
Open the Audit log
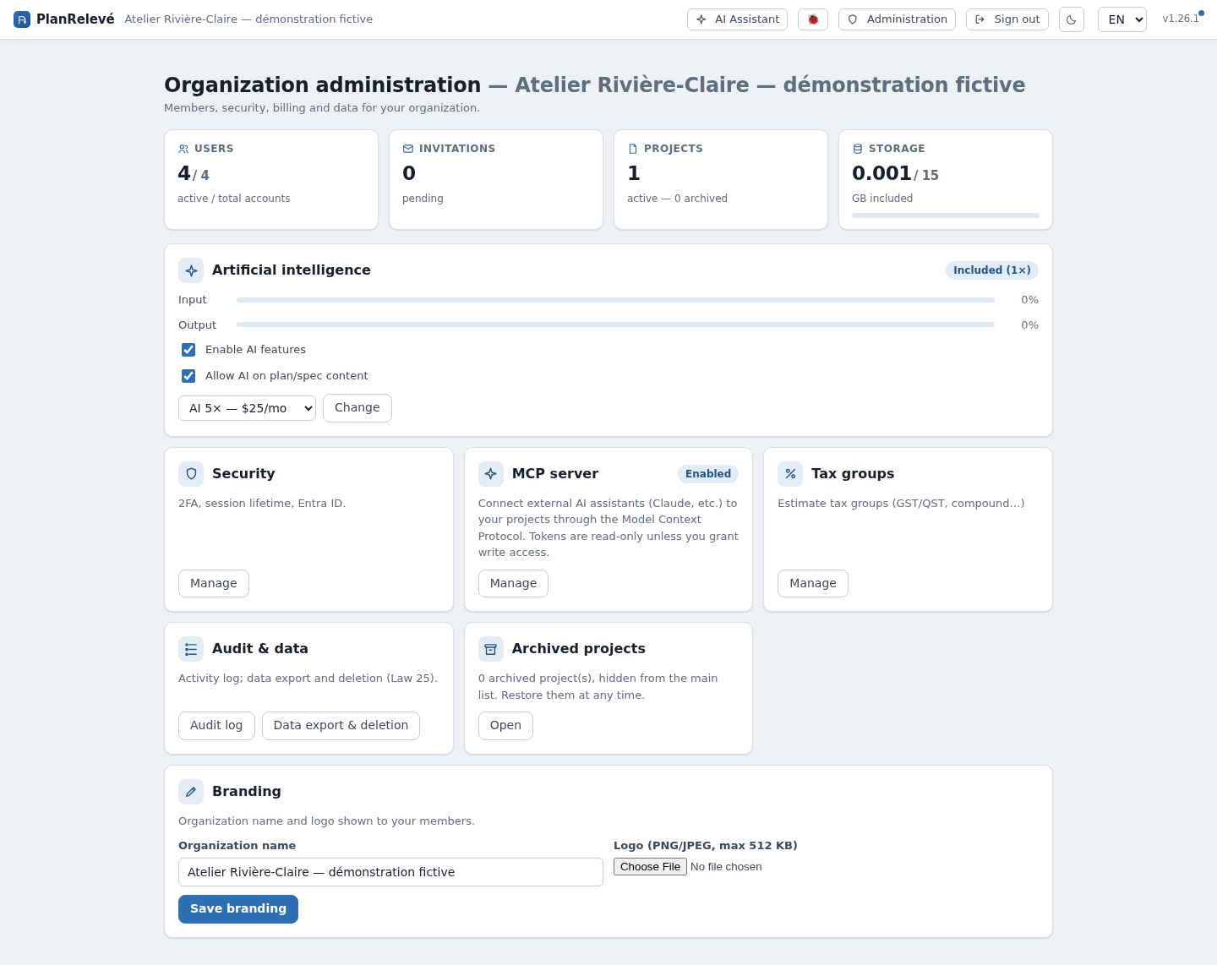click(216, 726)
